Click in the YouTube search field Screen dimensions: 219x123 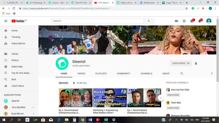click(98, 21)
